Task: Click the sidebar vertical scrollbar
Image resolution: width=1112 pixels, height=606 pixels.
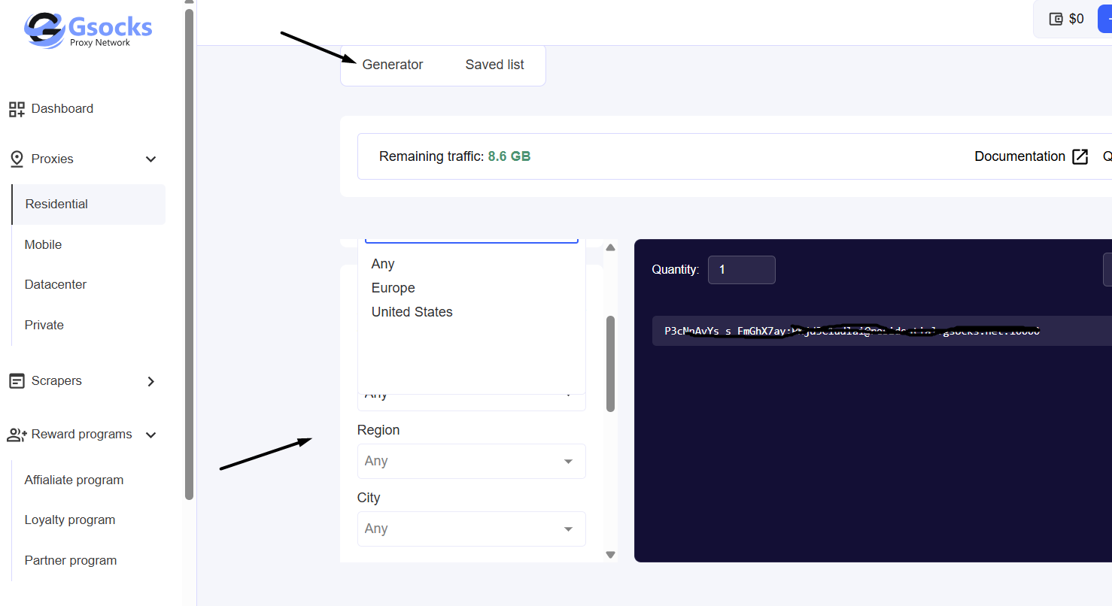Action: click(190, 254)
